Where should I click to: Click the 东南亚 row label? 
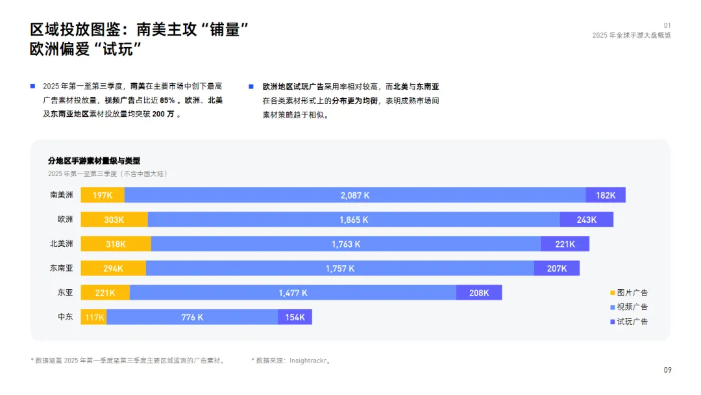pos(61,268)
